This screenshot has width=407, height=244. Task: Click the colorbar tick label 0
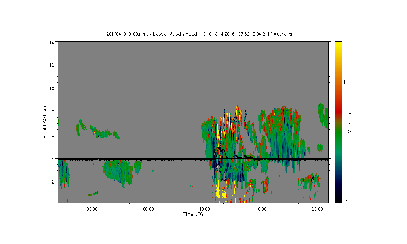(x=344, y=122)
